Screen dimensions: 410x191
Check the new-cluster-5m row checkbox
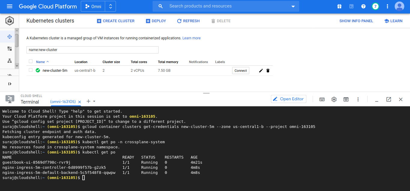(31, 70)
